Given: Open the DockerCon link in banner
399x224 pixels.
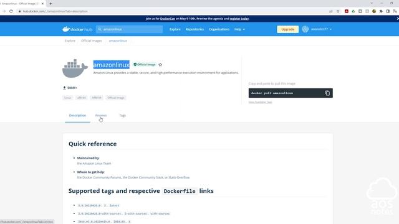Looking at the screenshot, I should point(168,19).
